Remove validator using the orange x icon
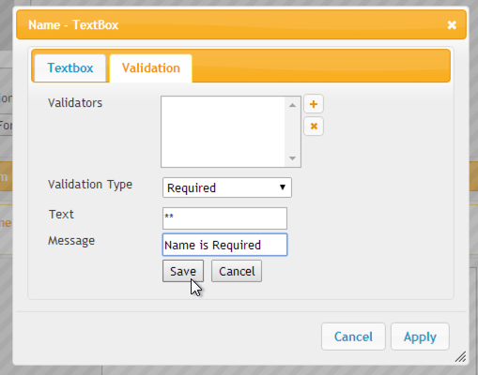 pyautogui.click(x=314, y=127)
